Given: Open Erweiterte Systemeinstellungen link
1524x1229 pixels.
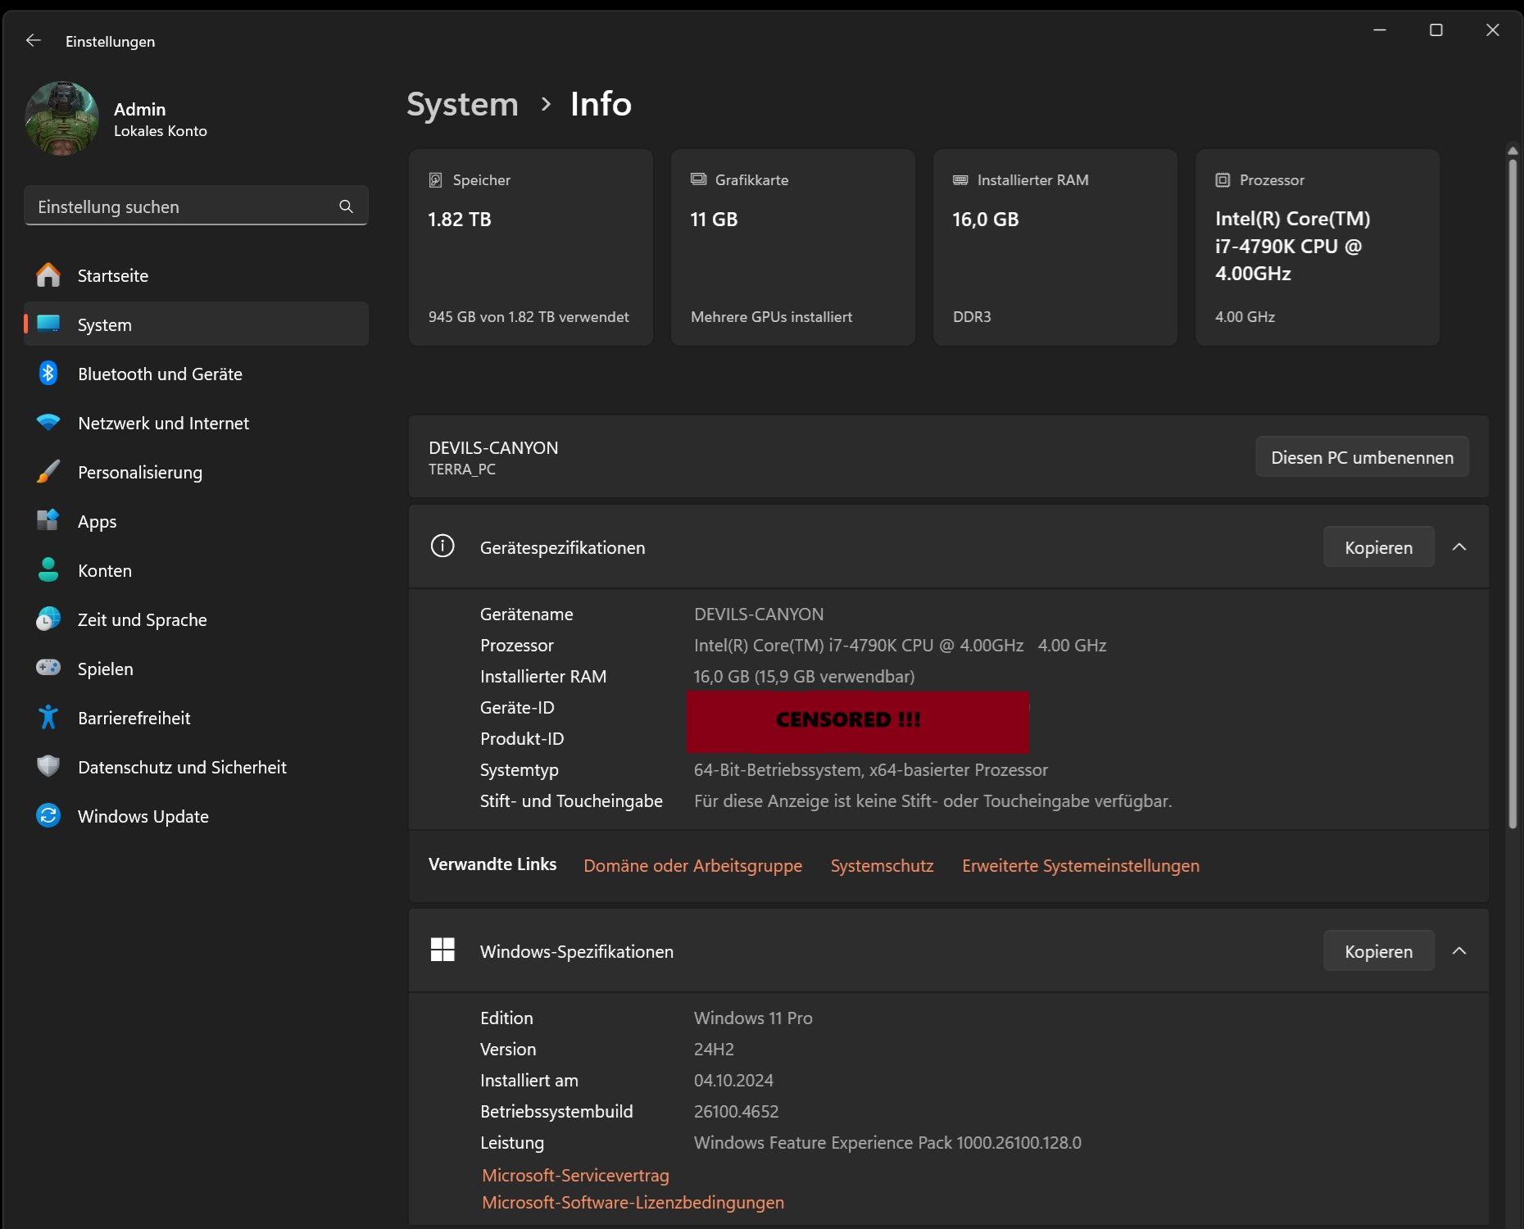Looking at the screenshot, I should click(1081, 866).
